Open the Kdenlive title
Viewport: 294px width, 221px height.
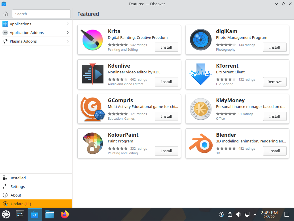[119, 66]
